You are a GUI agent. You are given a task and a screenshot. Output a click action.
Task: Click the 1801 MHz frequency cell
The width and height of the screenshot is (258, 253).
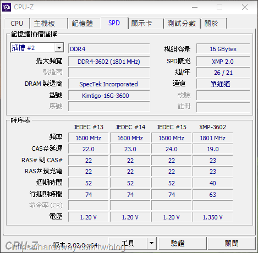pos(212,138)
